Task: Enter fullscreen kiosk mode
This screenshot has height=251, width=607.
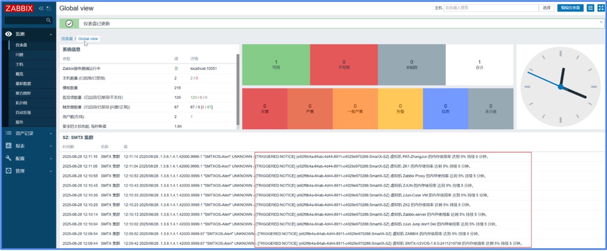Action: point(600,8)
